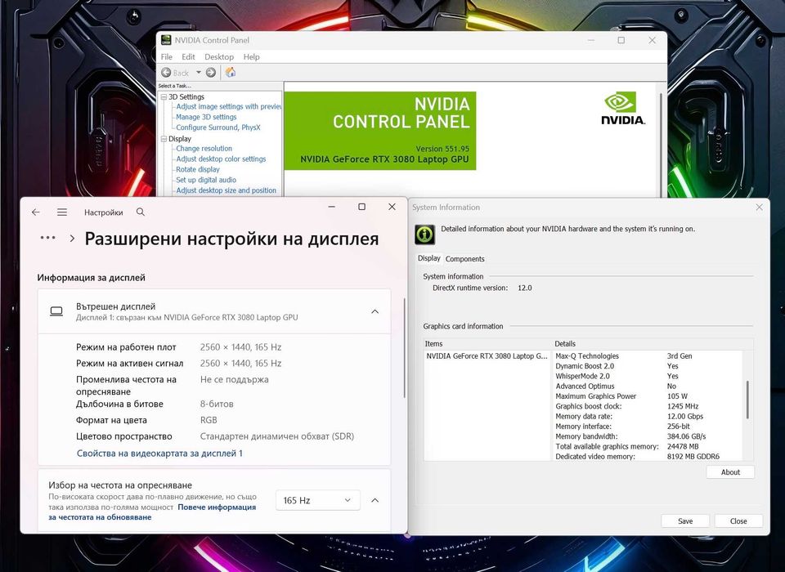Click the Home icon in NVIDIA toolbar

(x=231, y=72)
